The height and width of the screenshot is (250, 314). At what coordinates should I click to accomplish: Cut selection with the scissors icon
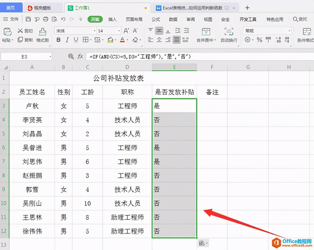(x=20, y=31)
